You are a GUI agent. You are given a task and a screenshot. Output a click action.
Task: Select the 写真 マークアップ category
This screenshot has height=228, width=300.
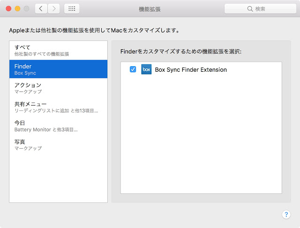[58, 144]
